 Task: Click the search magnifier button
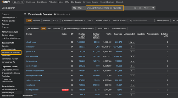(153, 8)
